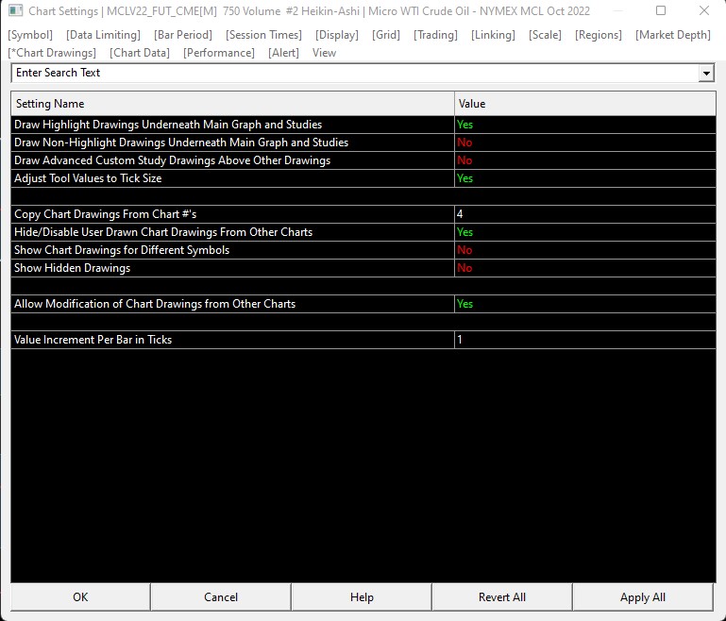Image resolution: width=726 pixels, height=621 pixels.
Task: Switch to the [Alert] tab
Action: (x=283, y=53)
